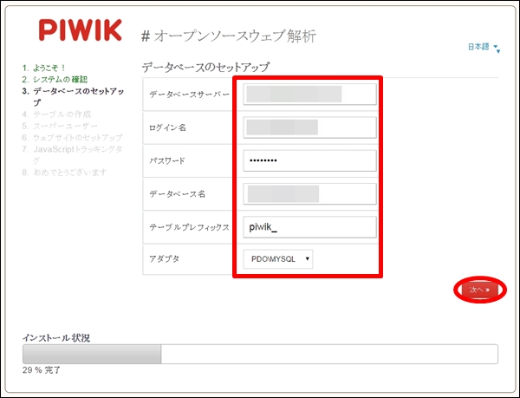Click the 次へ » button
Viewport: 520px width, 398px height.
pos(480,290)
